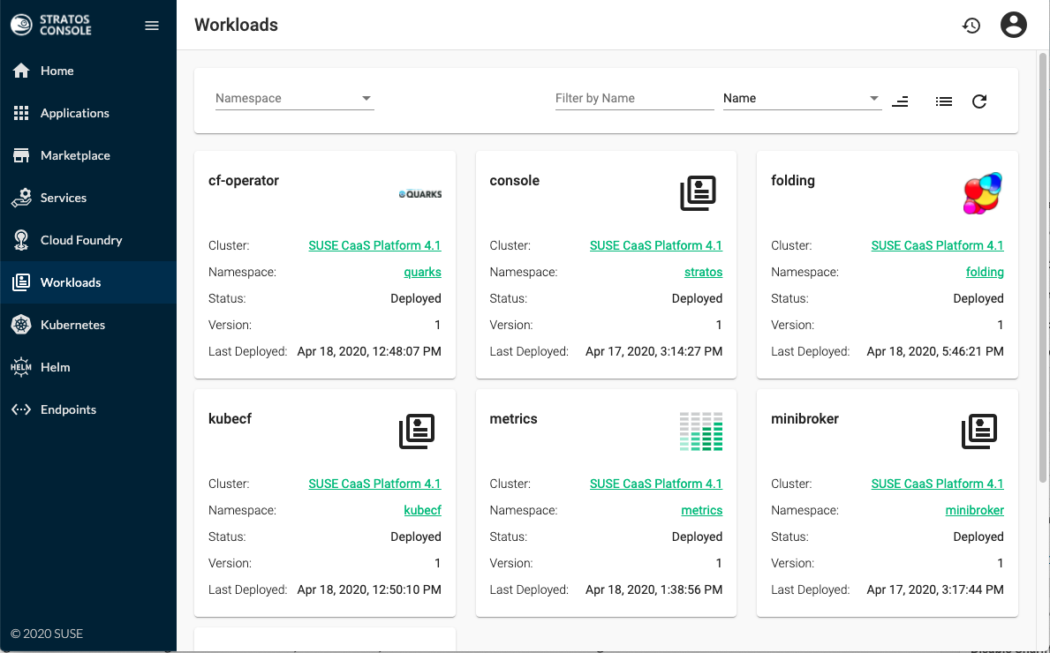
Task: Click the console workload icon
Action: (698, 193)
